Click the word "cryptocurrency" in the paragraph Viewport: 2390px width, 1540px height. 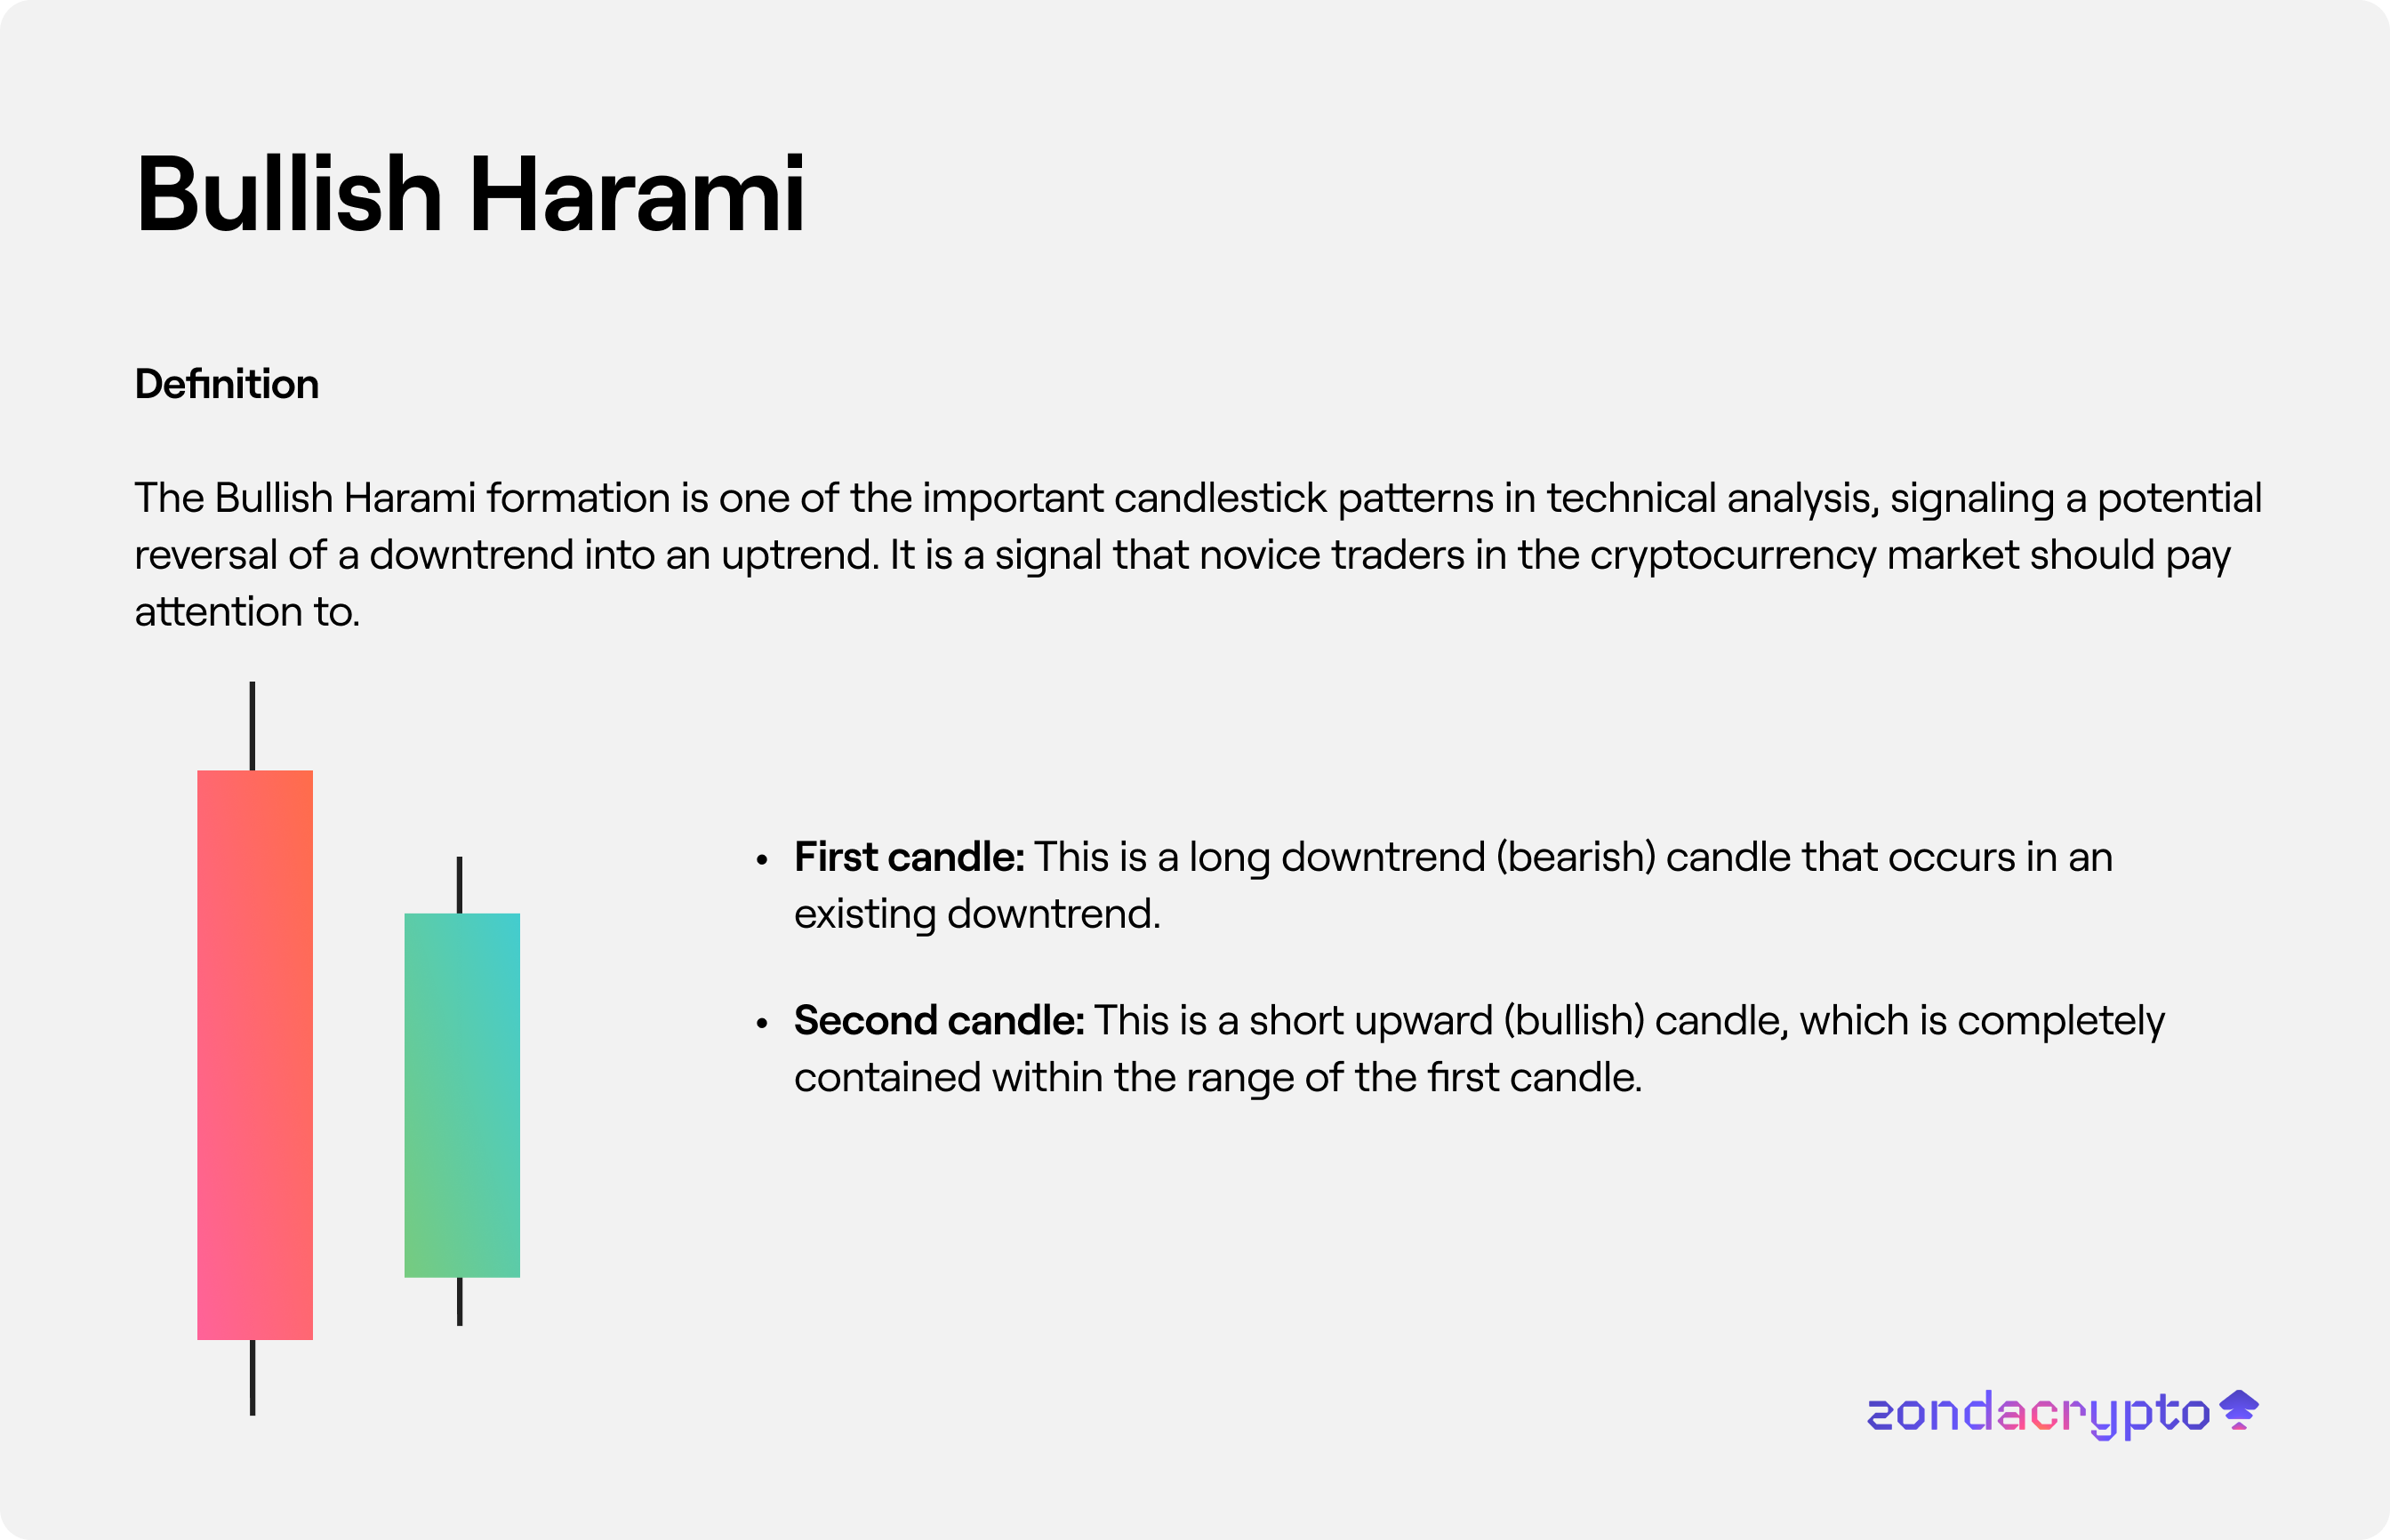click(x=1733, y=555)
